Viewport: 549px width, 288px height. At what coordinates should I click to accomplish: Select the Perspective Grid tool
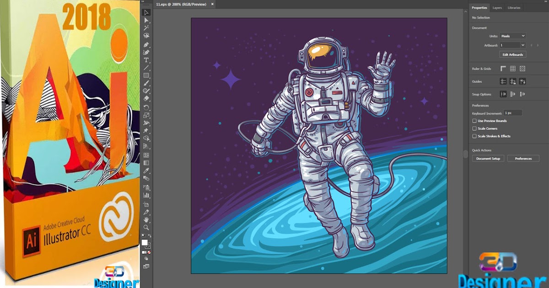click(146, 145)
